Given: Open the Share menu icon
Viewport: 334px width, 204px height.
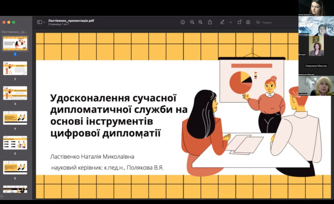Looking at the screenshot, I should (x=209, y=22).
